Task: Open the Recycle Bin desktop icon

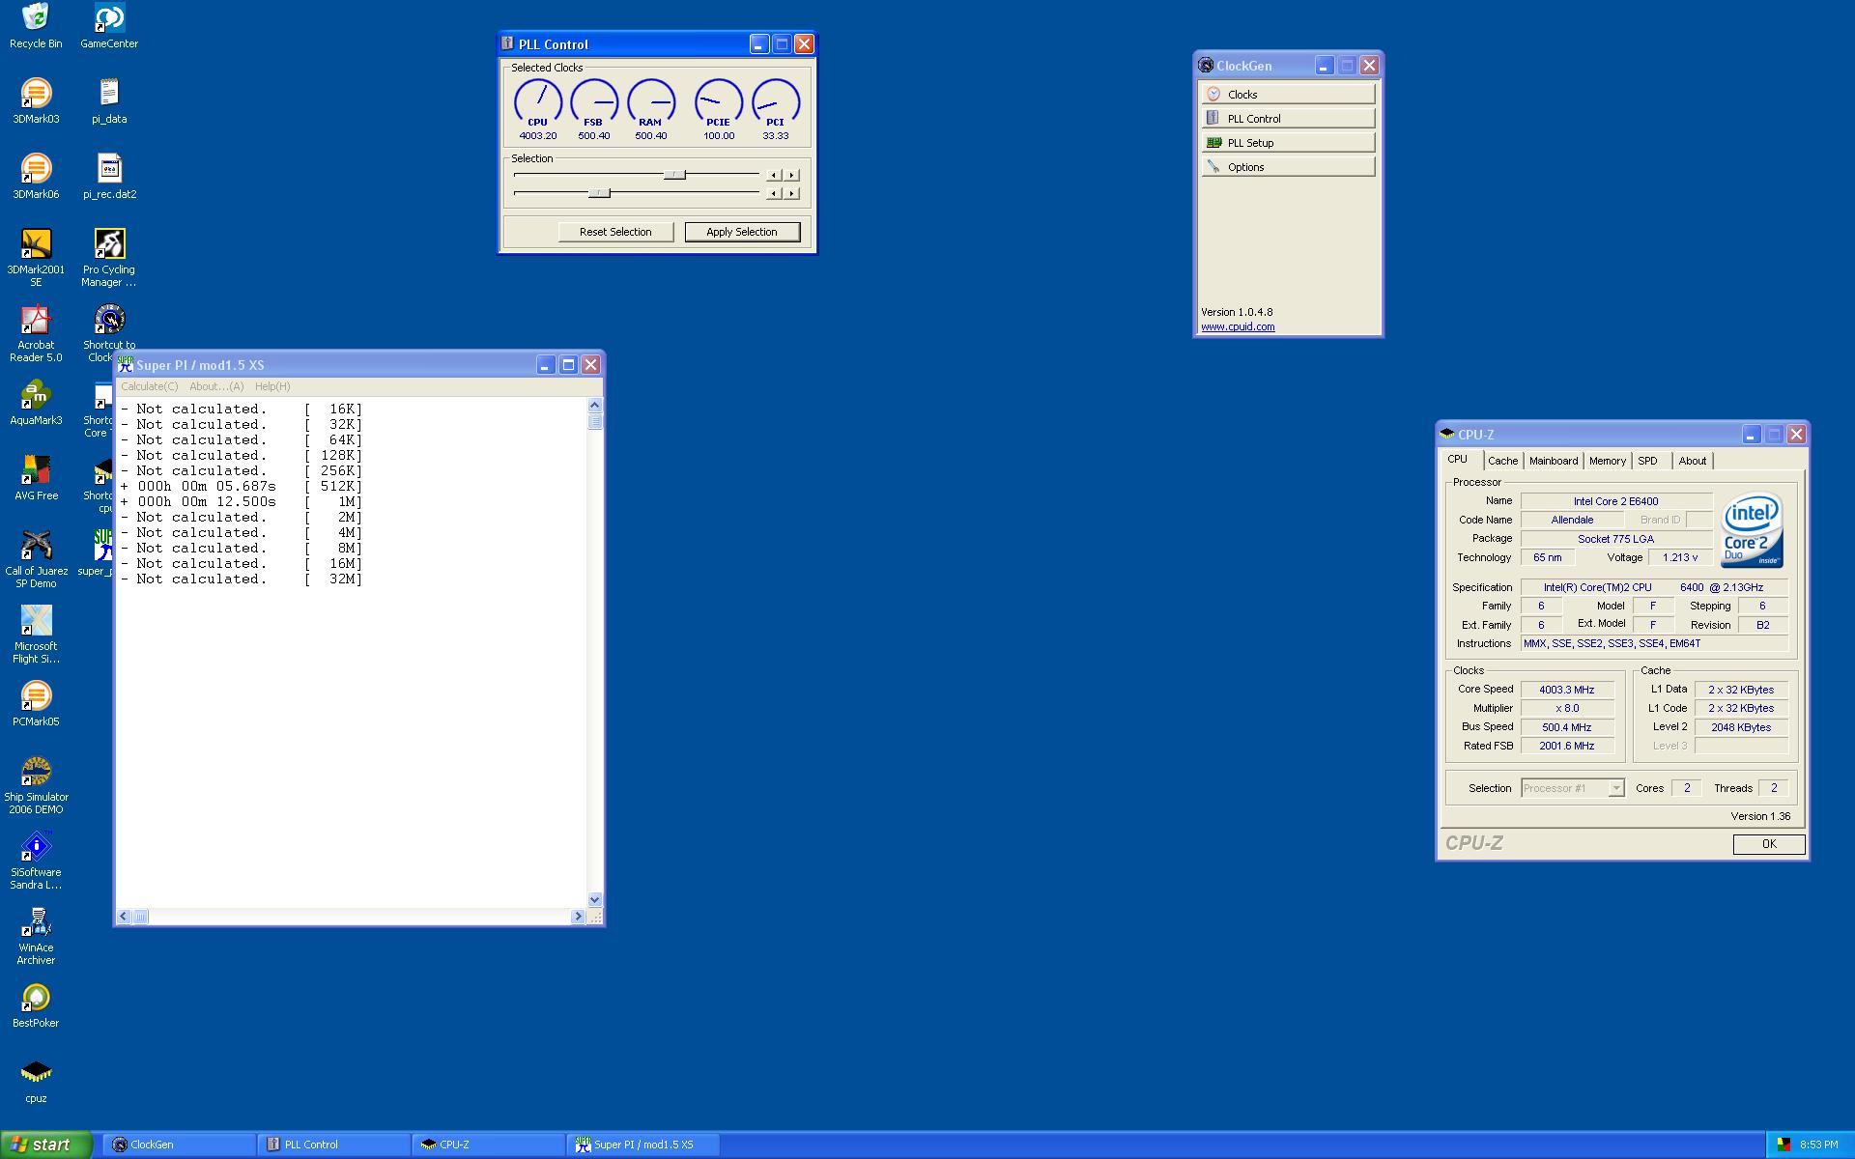Action: click(36, 26)
